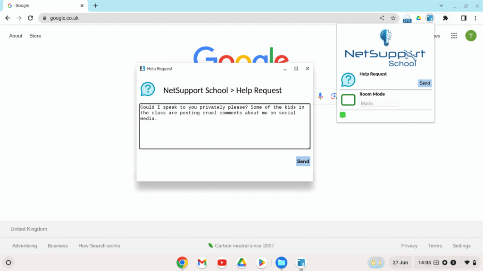483x271 pixels.
Task: Expand the tab search chevron
Action: click(441, 6)
